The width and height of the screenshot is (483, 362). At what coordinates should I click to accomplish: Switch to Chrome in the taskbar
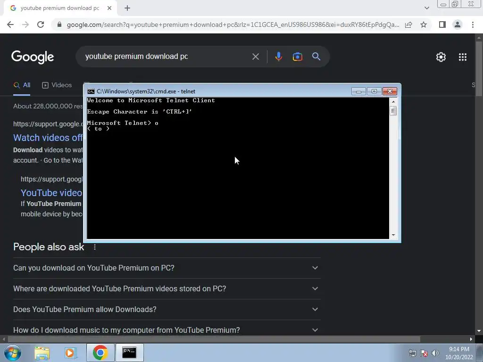click(100, 353)
